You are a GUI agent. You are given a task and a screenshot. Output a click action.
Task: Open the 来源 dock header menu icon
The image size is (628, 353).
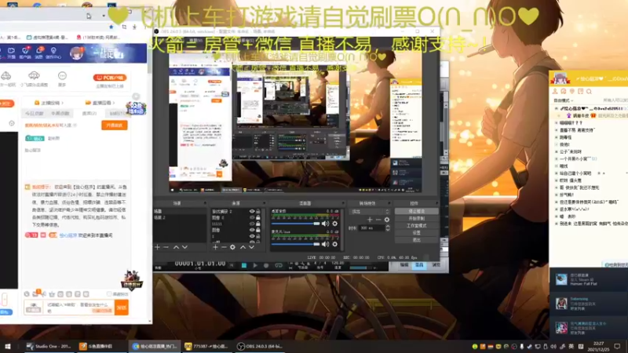264,203
